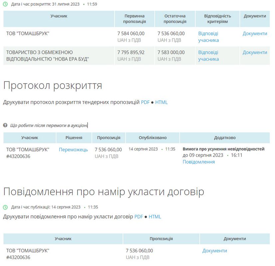
Task: Click the clock icon beside disclosure date
Action: pyautogui.click(x=5, y=5)
